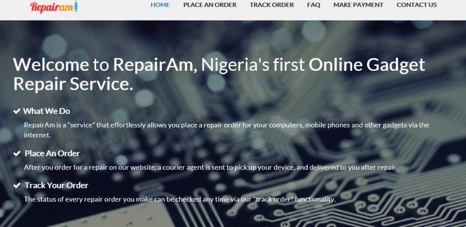This screenshot has width=466, height=227.
Task: Open TRACK ORDER in the navigation bar
Action: (x=272, y=5)
